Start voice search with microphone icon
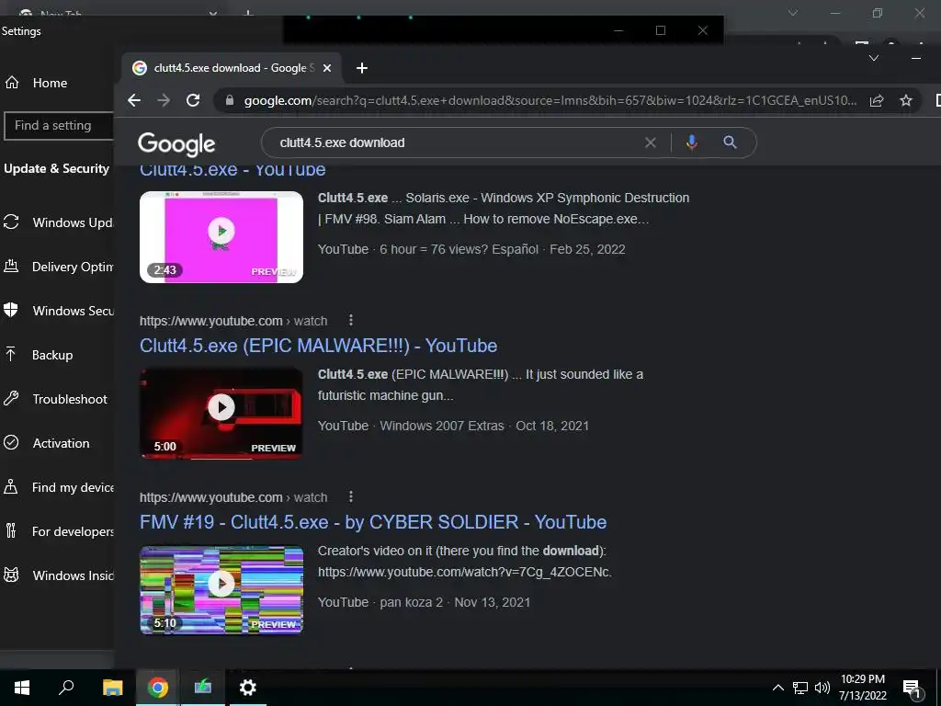 [691, 142]
